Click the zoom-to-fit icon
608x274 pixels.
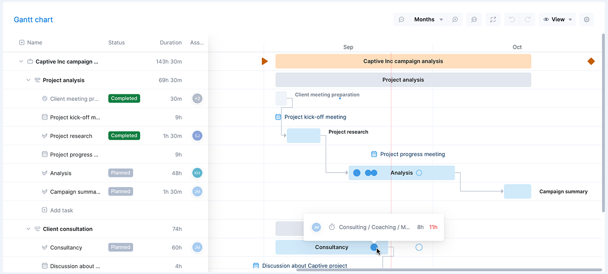coord(474,20)
